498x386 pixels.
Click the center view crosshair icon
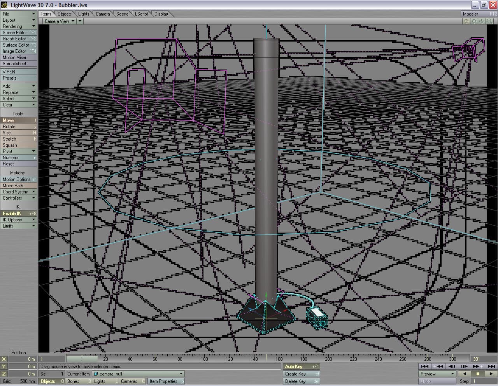pos(466,21)
